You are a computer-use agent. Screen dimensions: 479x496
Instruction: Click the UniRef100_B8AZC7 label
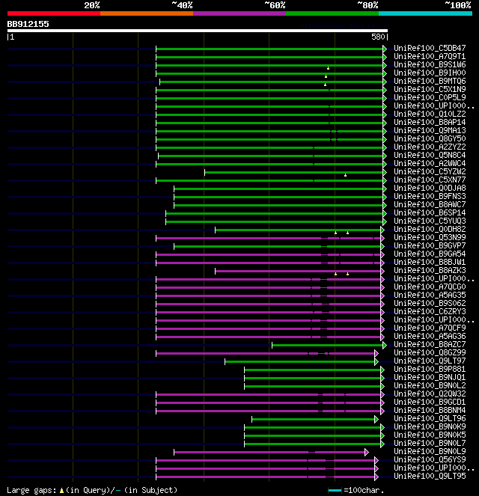[x=430, y=344]
